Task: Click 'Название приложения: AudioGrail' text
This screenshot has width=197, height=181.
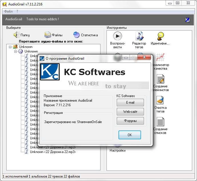Action: tap(68, 100)
